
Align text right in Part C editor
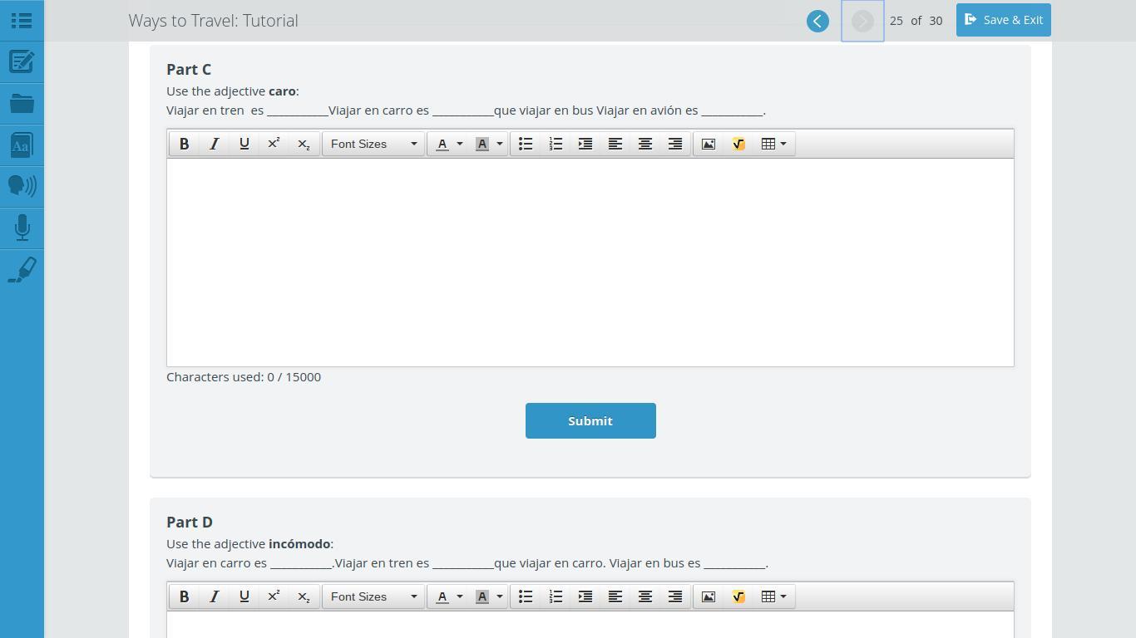tap(675, 144)
